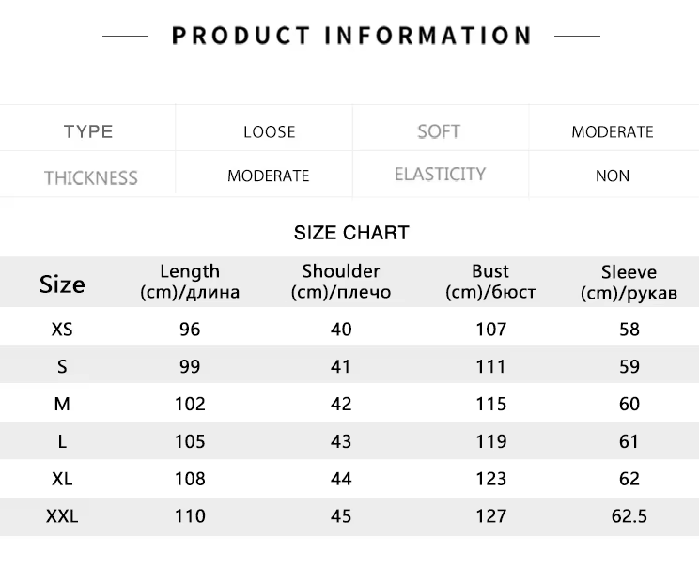Click the L bust value 119
Screen dimensions: 699x583
pos(490,441)
